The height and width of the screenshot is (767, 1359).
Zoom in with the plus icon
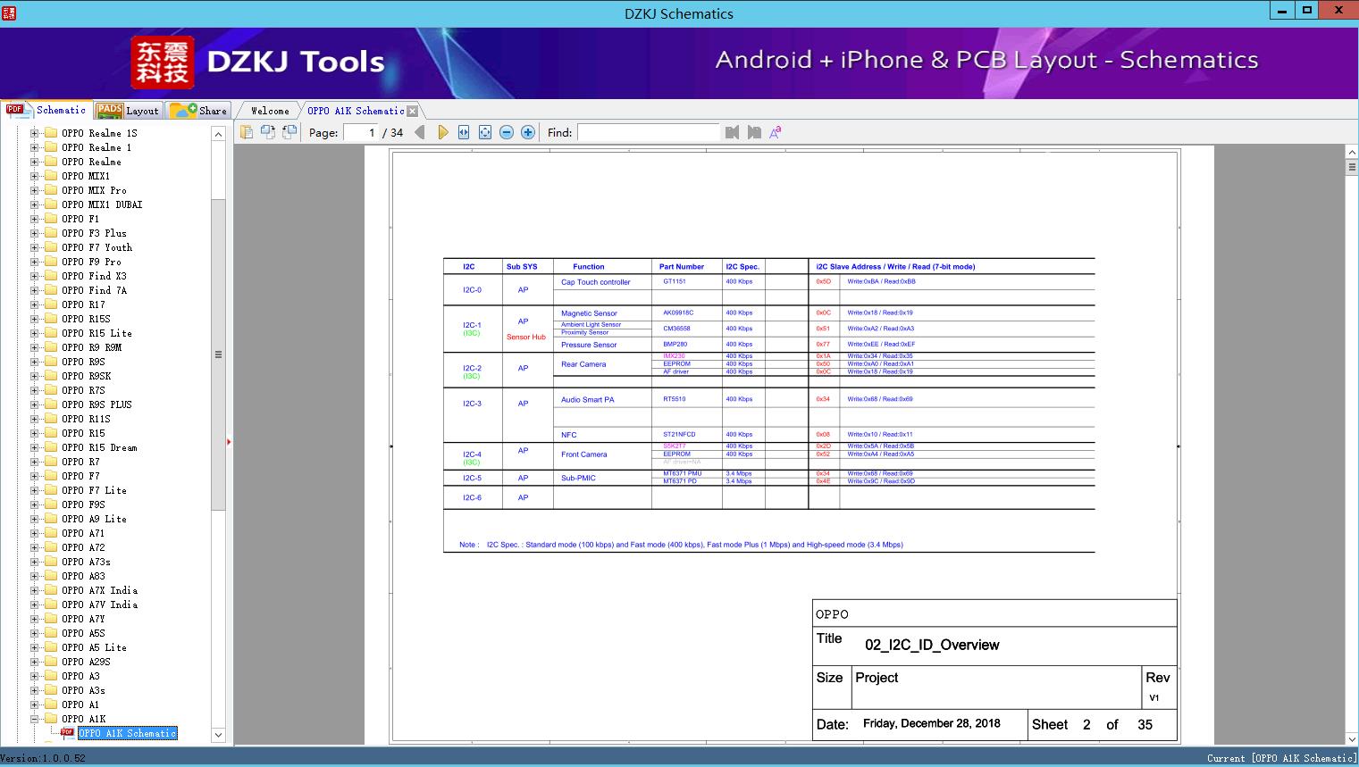tap(528, 132)
